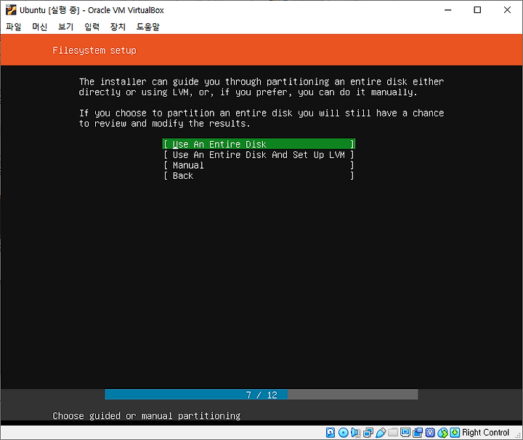Choose Use An Entire Disk And Set Up LVM
Viewport: 523px width, 440px height.
click(259, 155)
